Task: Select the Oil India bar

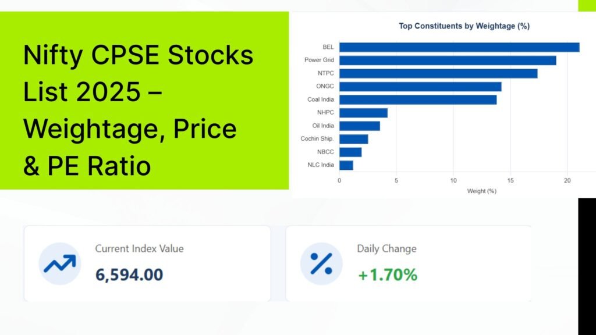Action: (x=360, y=126)
